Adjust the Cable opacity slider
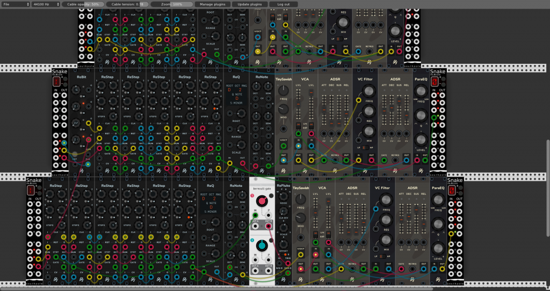The height and width of the screenshot is (291, 550). [x=83, y=4]
